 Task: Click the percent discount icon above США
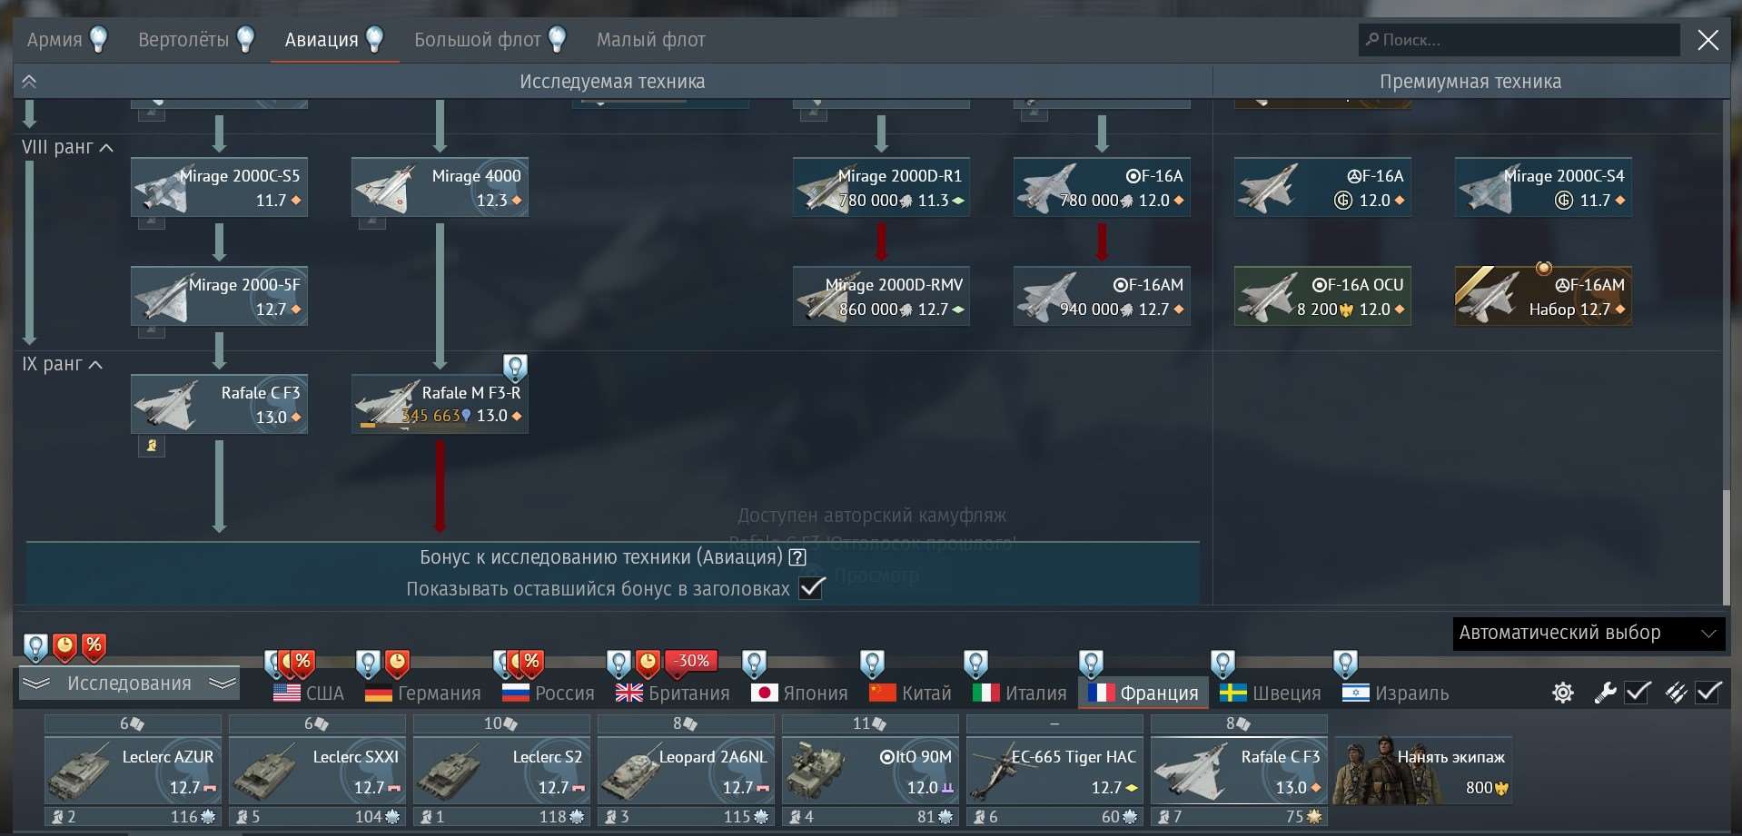tap(303, 664)
